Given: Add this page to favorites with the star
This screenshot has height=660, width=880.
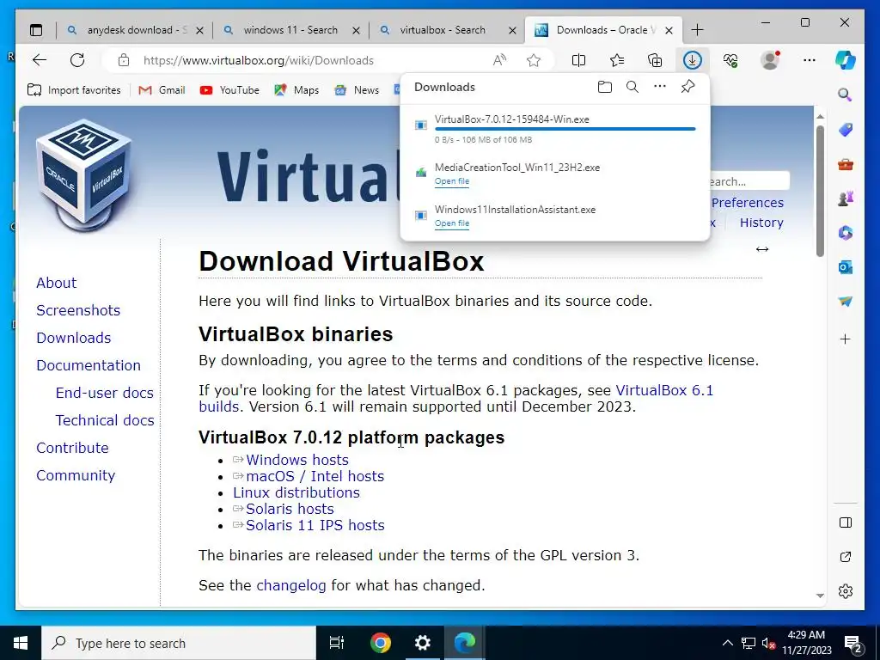Looking at the screenshot, I should [534, 60].
